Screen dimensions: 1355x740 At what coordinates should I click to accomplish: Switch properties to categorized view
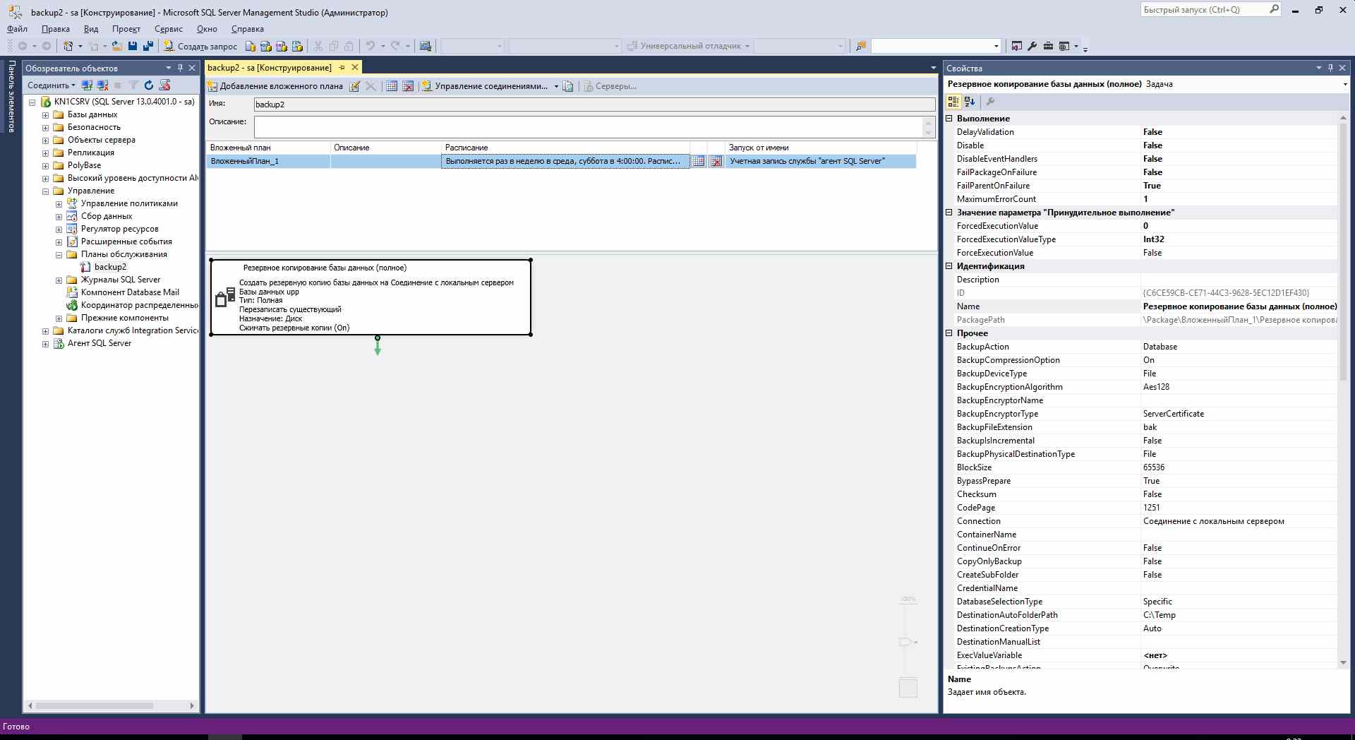pos(953,102)
